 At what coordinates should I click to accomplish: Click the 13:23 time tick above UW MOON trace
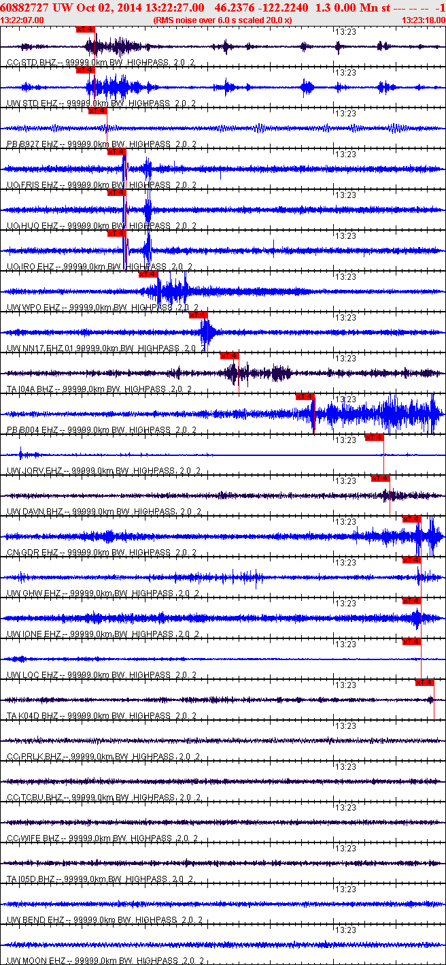click(347, 930)
